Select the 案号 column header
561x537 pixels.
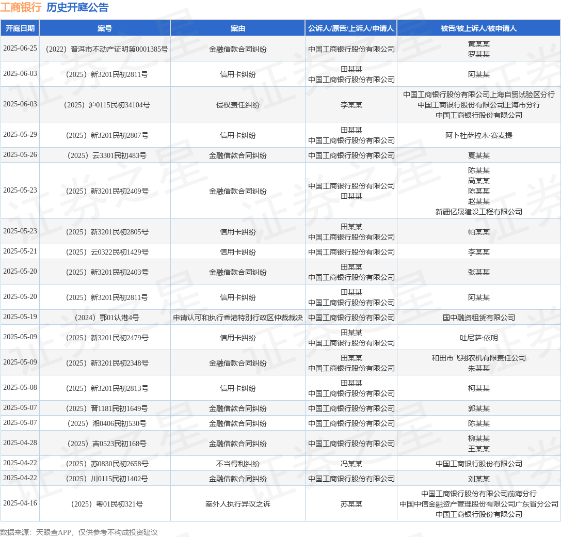(x=105, y=28)
